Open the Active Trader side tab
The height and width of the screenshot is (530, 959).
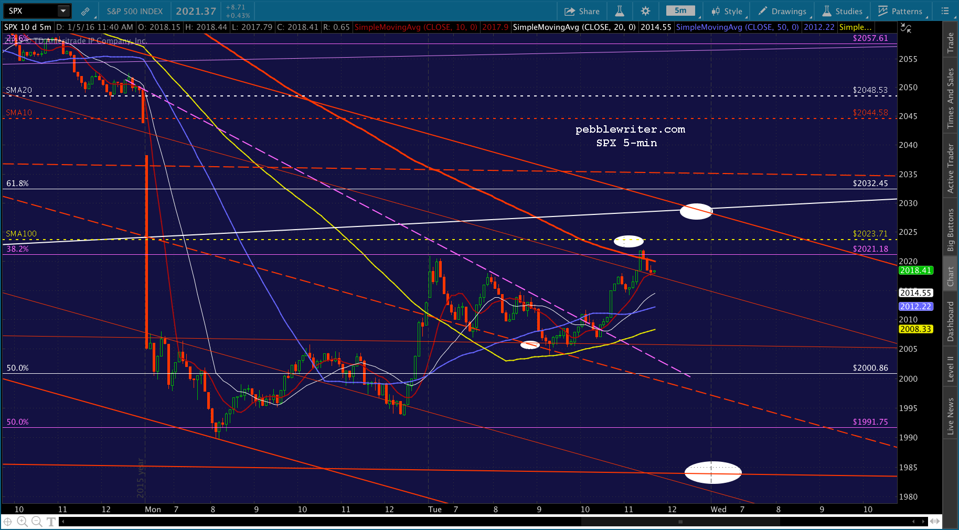click(950, 169)
